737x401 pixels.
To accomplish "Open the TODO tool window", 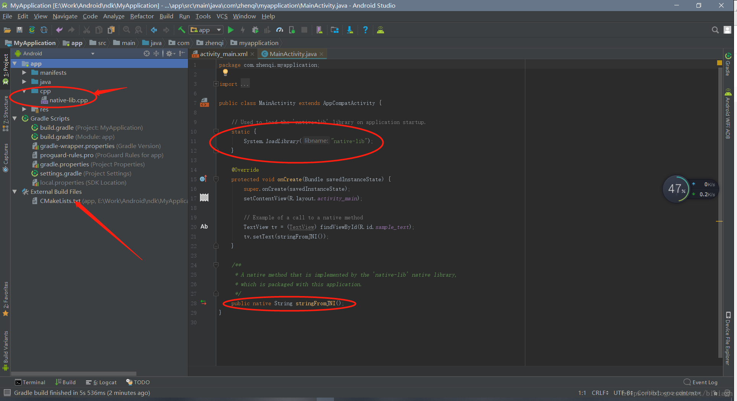I will (x=138, y=382).
